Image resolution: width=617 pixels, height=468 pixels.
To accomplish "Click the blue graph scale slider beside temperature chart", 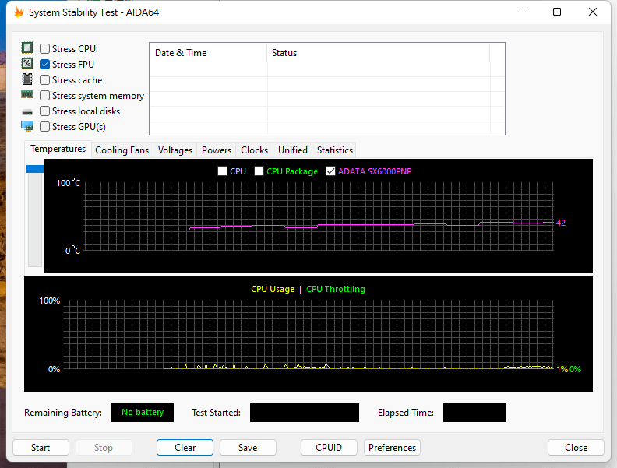I will tap(34, 169).
